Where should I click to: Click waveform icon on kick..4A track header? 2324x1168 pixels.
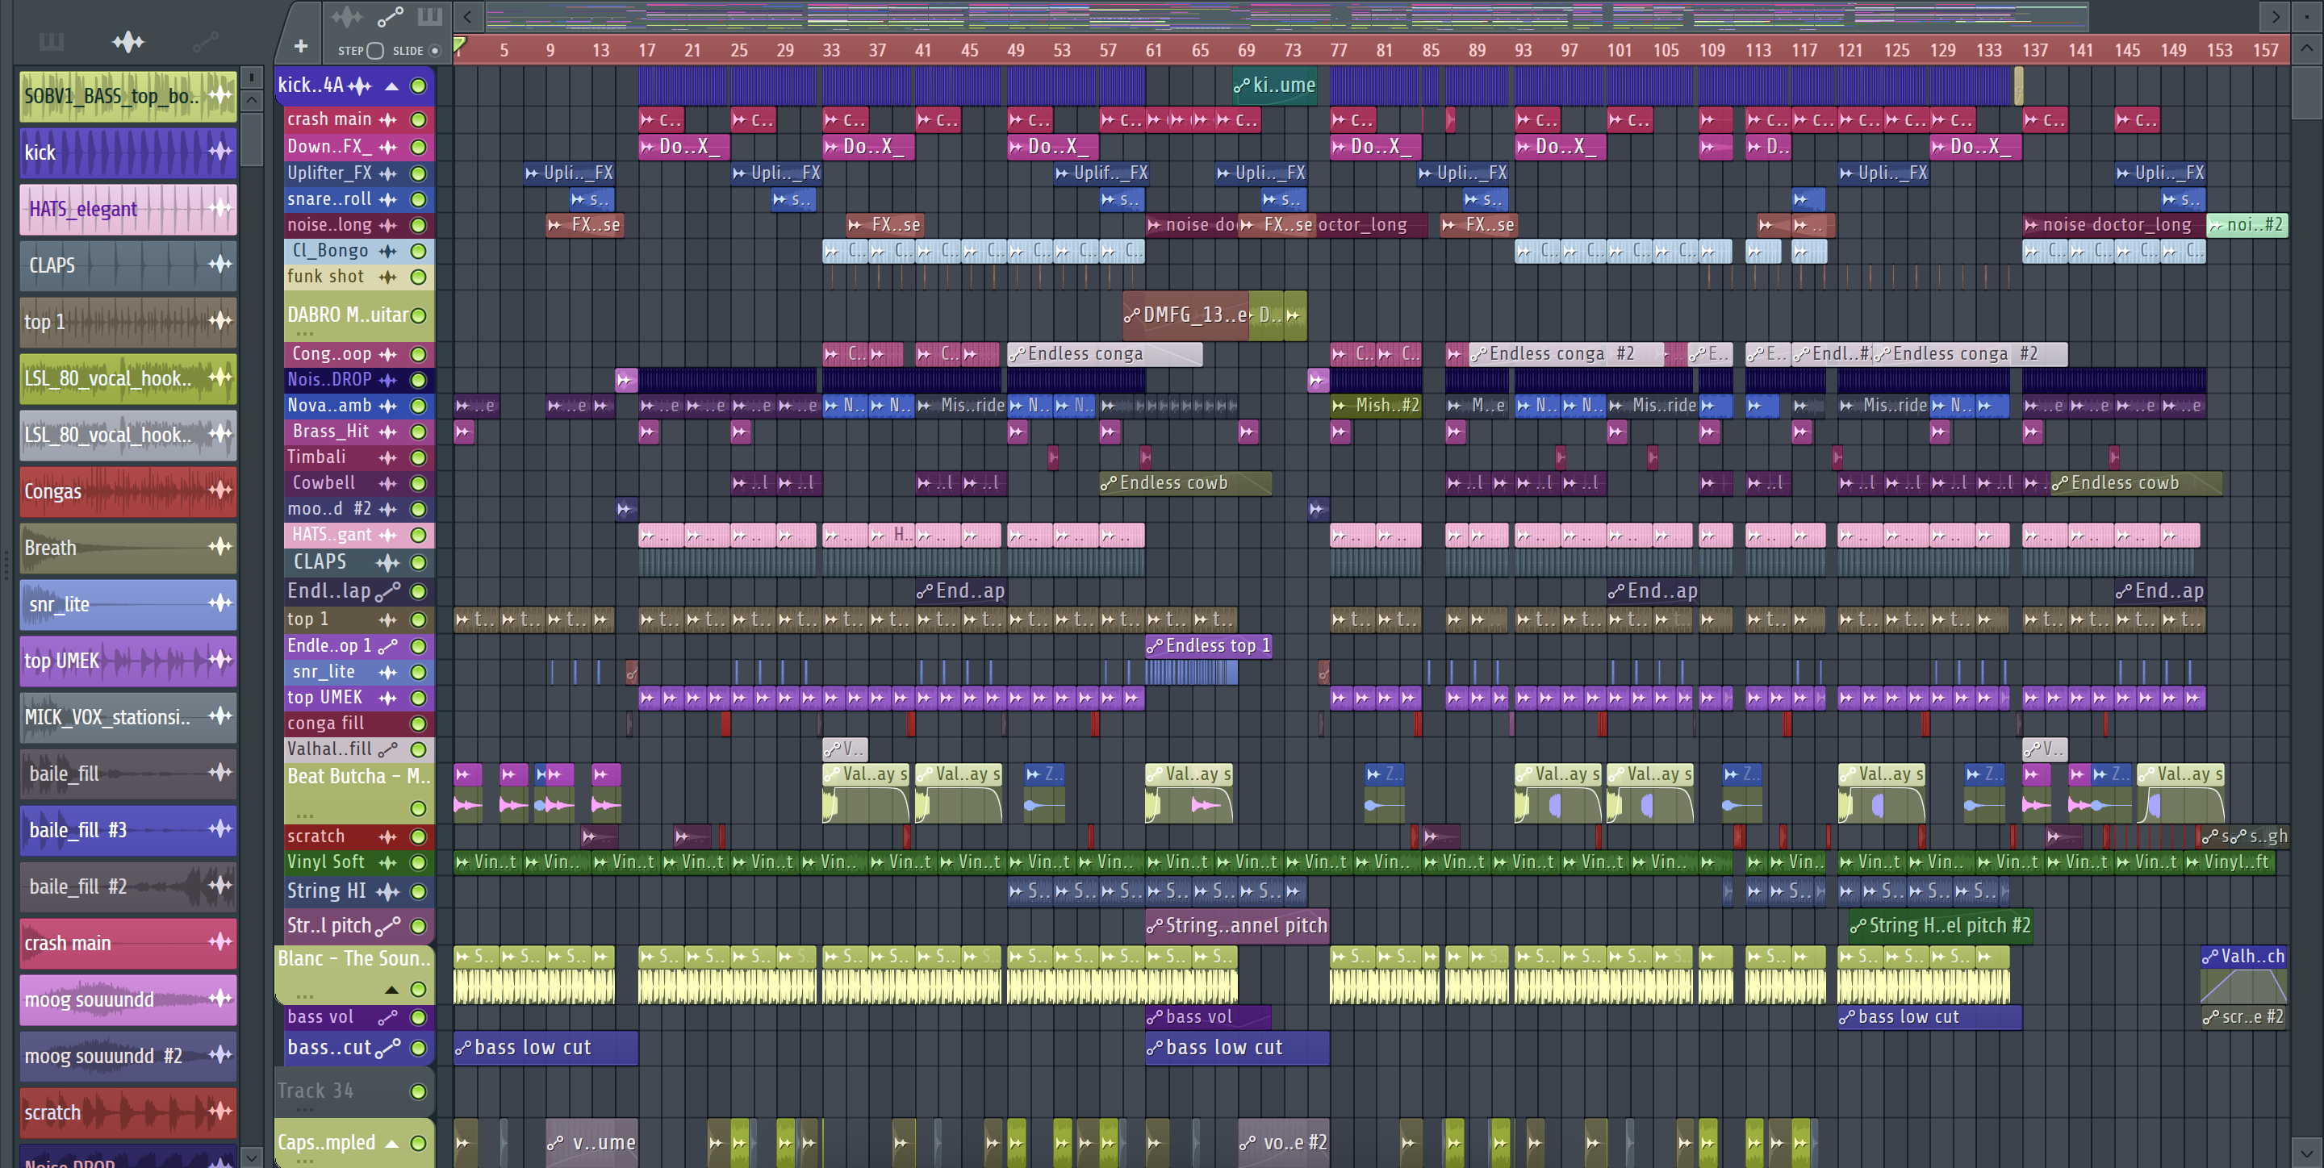(360, 86)
